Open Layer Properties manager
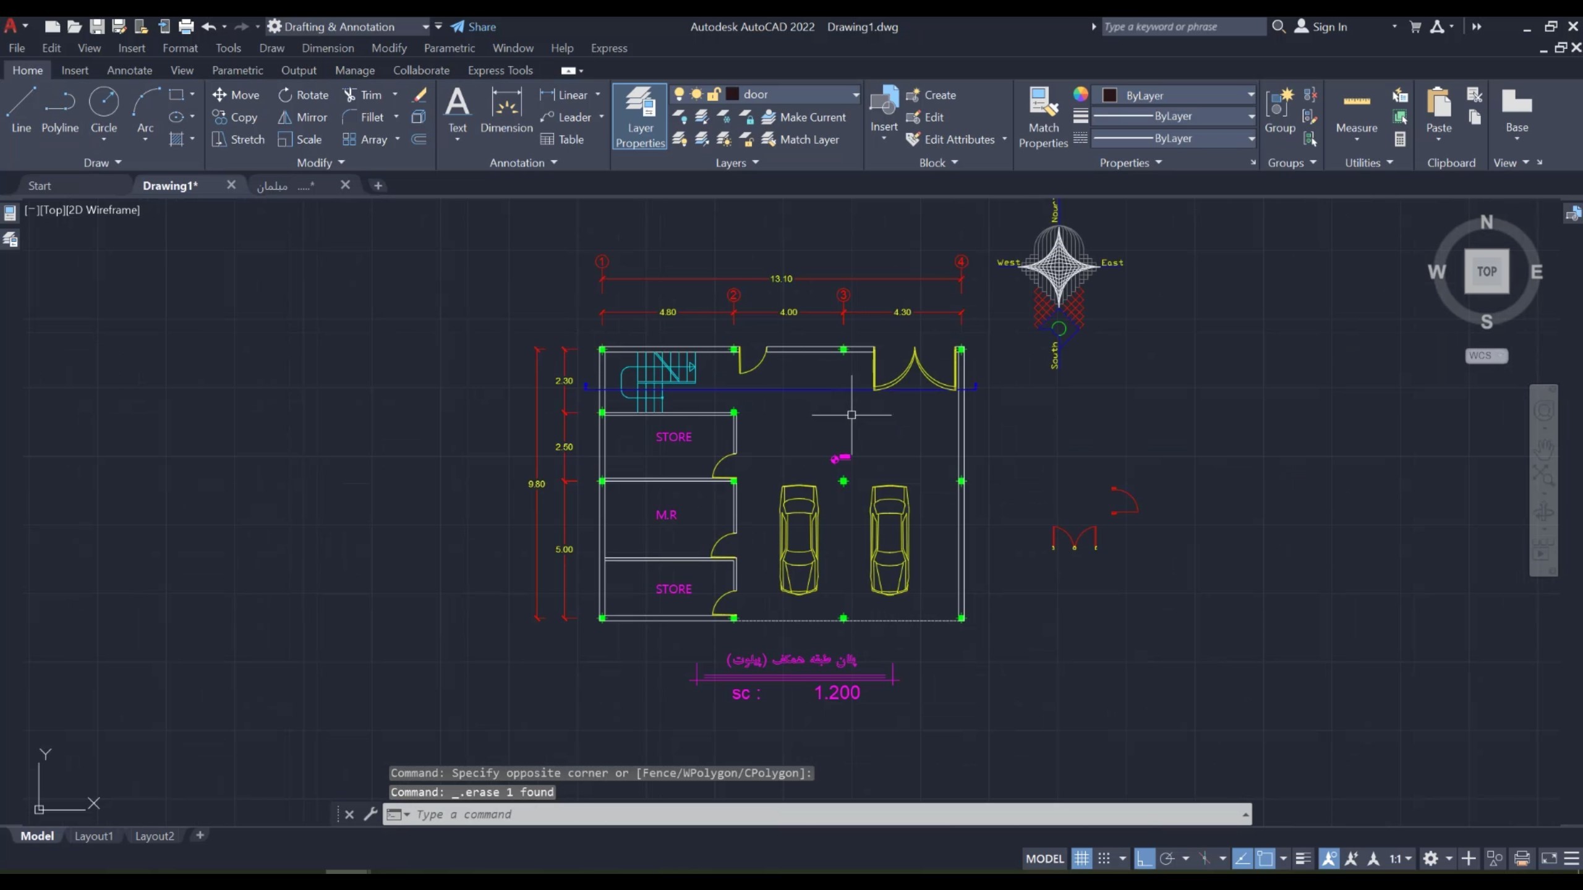The width and height of the screenshot is (1583, 890). [x=640, y=117]
